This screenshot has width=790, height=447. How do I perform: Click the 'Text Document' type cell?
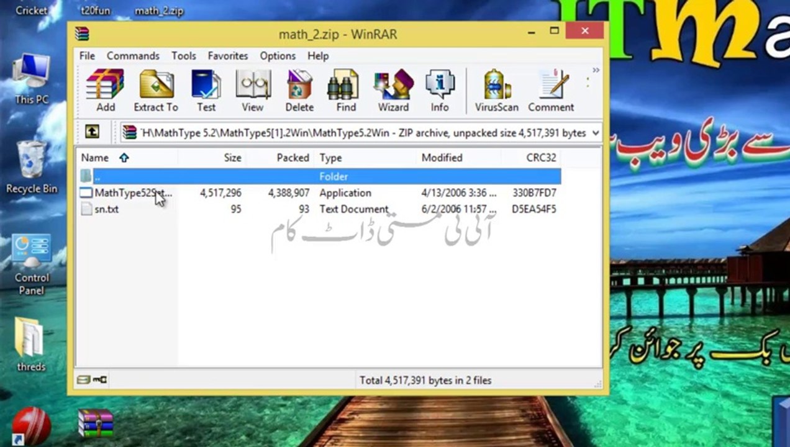354,209
